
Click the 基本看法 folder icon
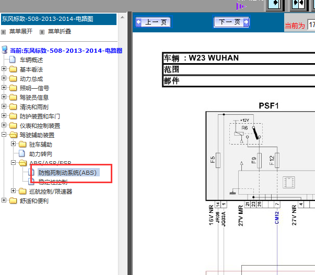[x=13, y=69]
